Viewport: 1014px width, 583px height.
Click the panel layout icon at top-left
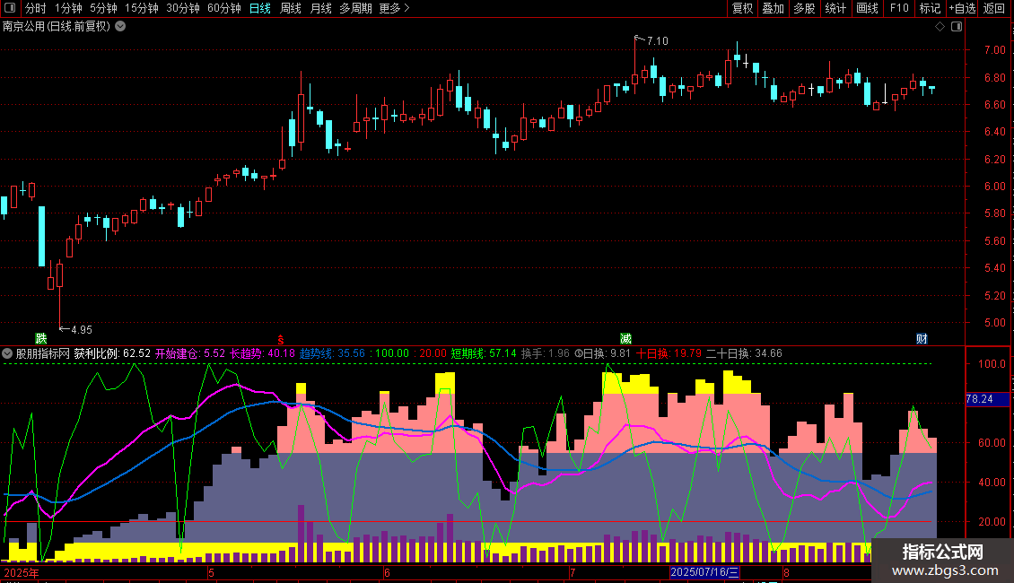coord(10,8)
